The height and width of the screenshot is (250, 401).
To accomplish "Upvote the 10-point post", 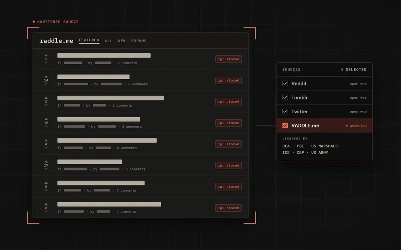I will 46,119.
